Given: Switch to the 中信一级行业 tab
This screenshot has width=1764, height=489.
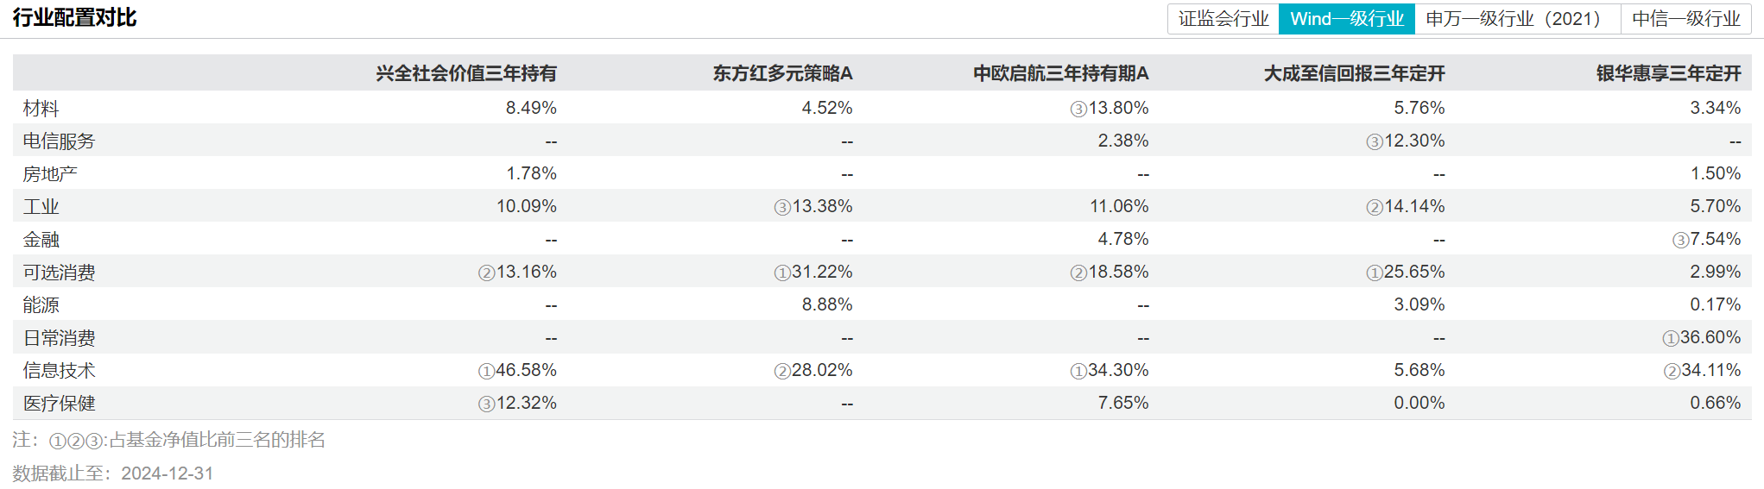Looking at the screenshot, I should tap(1685, 19).
